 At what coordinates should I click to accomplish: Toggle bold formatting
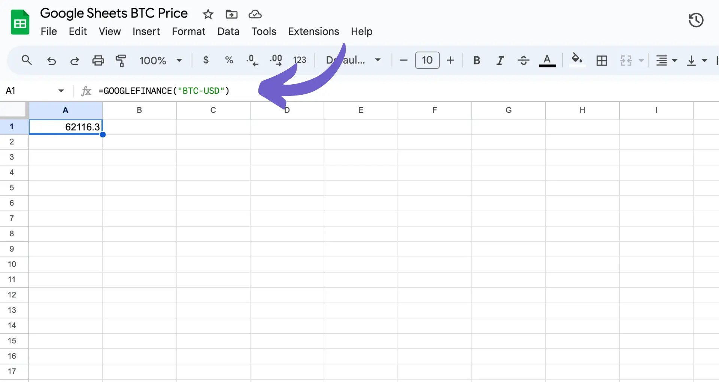[x=476, y=60]
